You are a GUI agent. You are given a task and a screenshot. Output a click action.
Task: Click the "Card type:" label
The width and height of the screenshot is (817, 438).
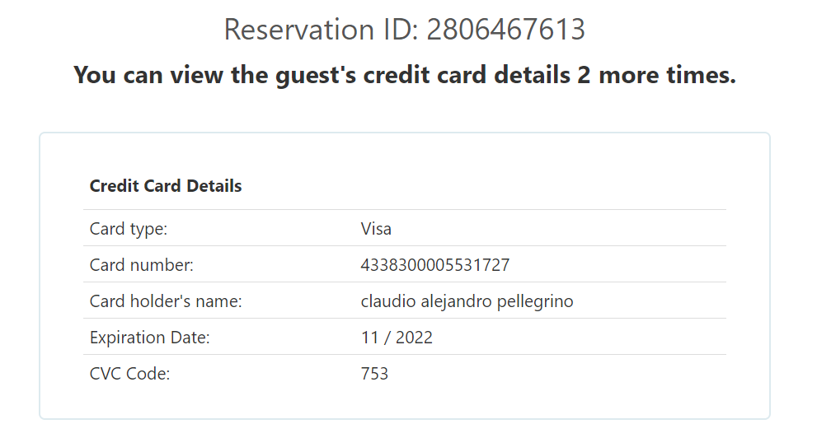129,228
